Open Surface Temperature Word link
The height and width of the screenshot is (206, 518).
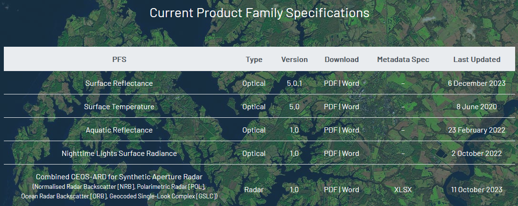point(350,107)
